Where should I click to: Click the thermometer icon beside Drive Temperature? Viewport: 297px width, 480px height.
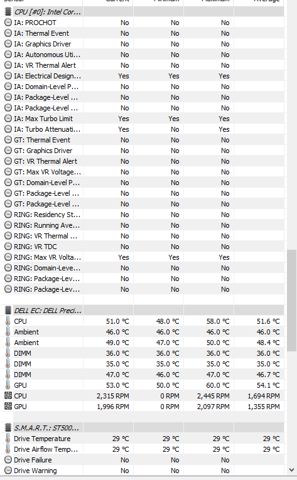point(8,439)
